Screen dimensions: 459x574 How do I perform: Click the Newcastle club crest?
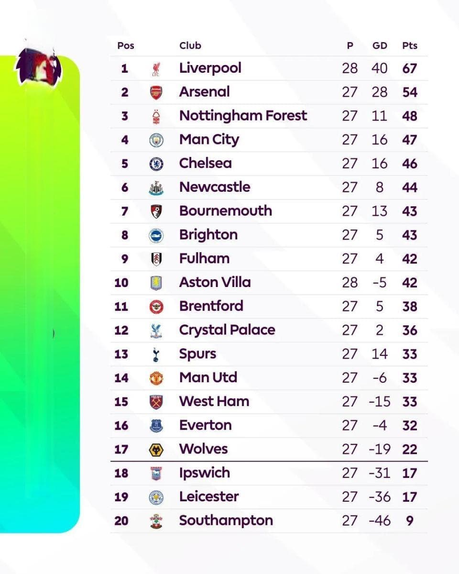(156, 188)
